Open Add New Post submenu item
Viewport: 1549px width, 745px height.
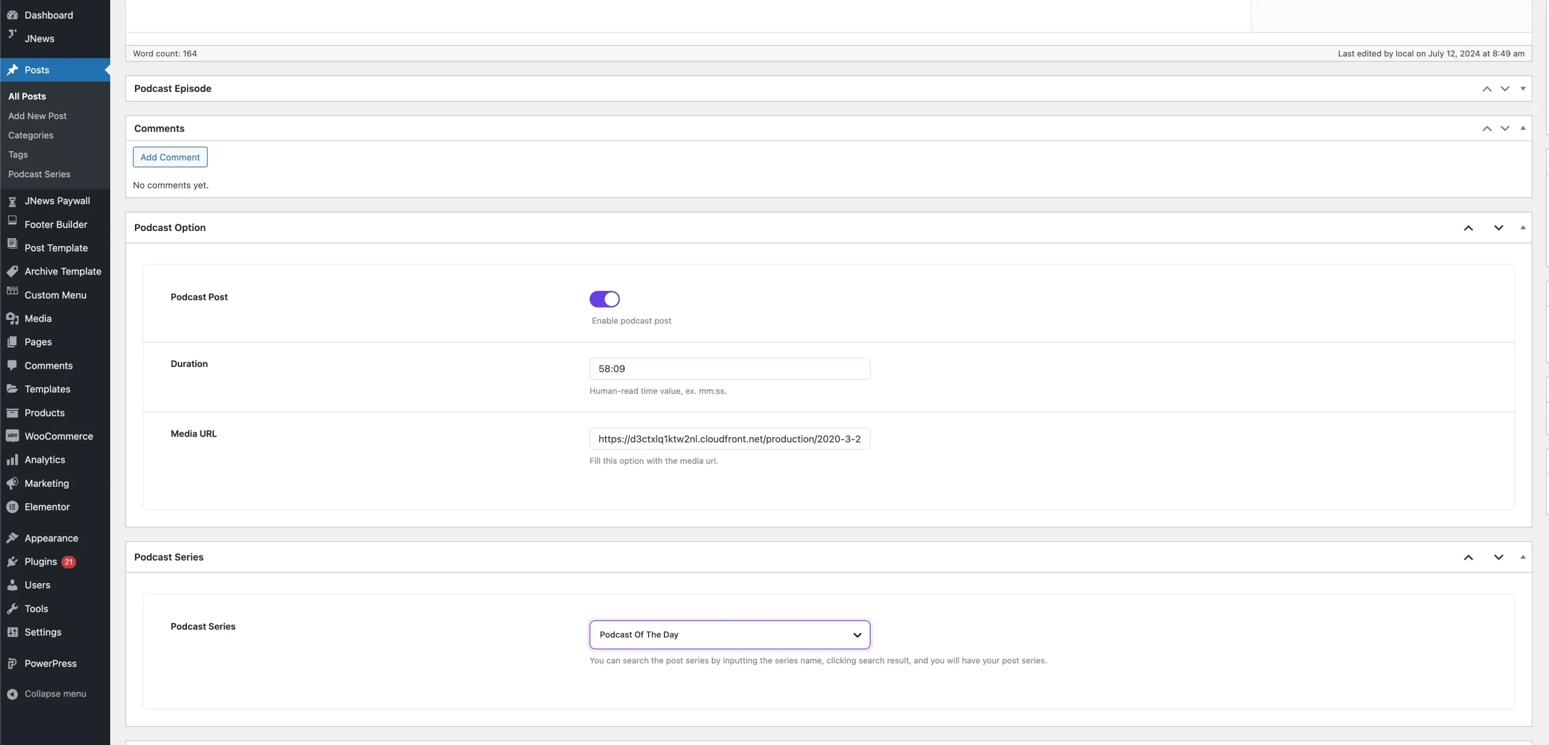(x=38, y=116)
